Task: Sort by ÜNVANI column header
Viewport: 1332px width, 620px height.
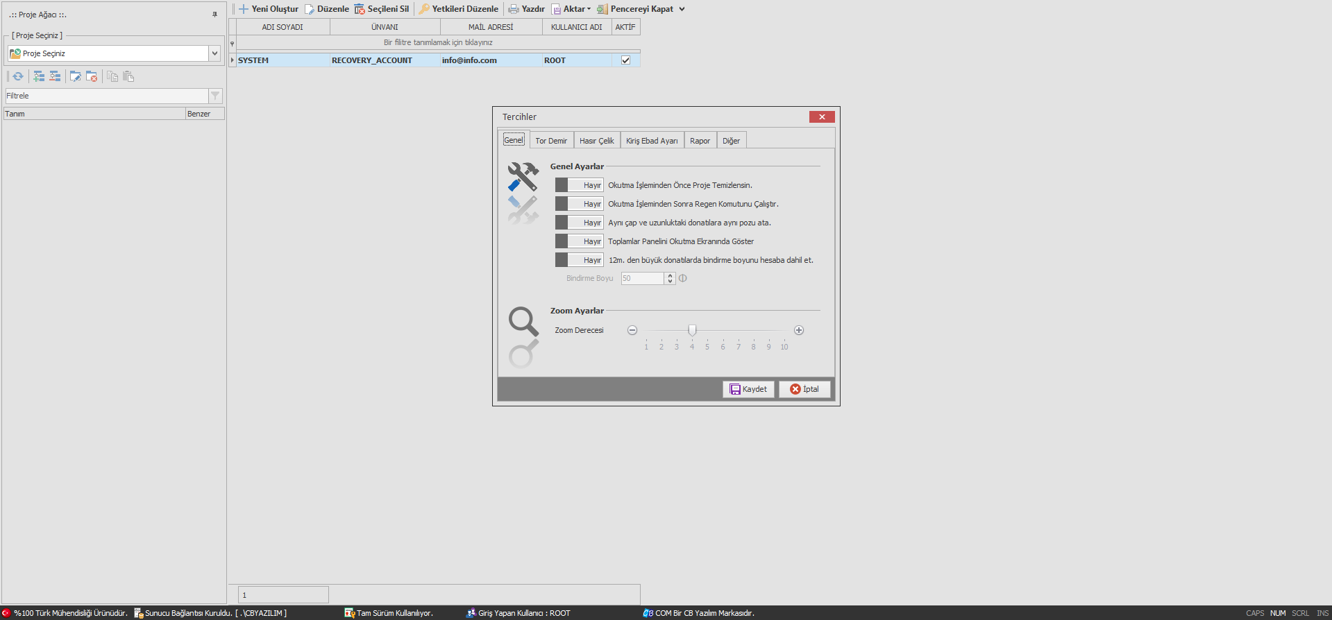Action: click(x=385, y=27)
